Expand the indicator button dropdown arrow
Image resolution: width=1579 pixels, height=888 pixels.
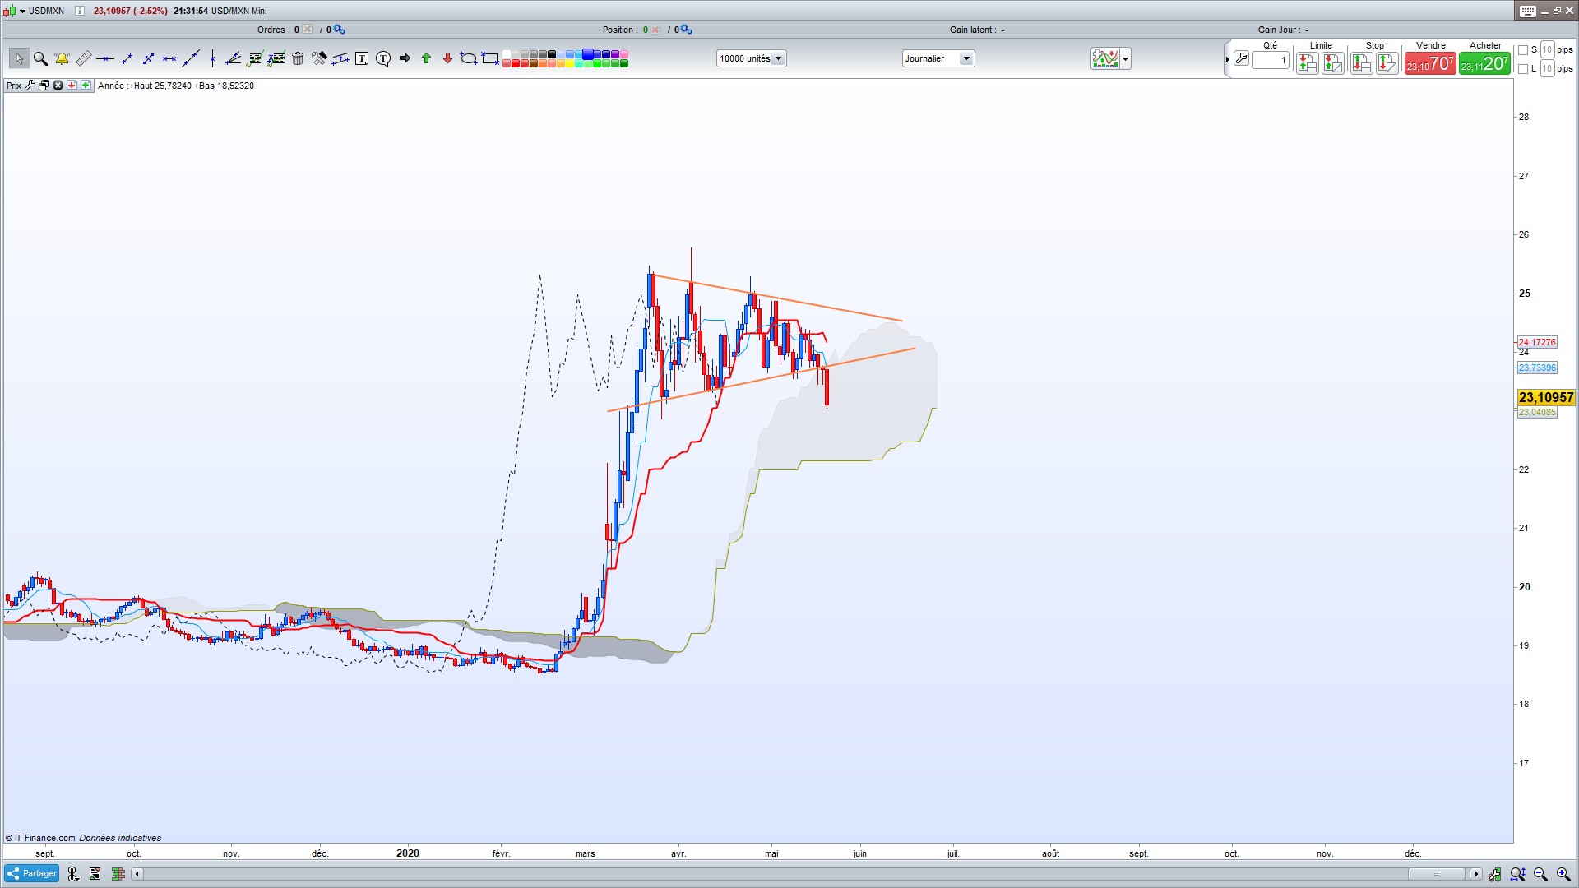click(x=1126, y=58)
